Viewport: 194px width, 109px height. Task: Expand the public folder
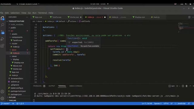click(13, 28)
